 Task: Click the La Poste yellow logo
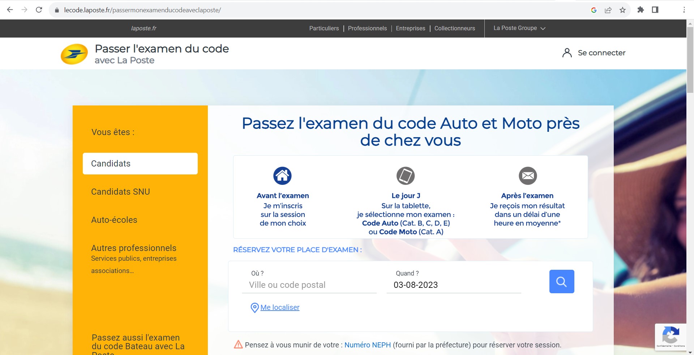74,54
